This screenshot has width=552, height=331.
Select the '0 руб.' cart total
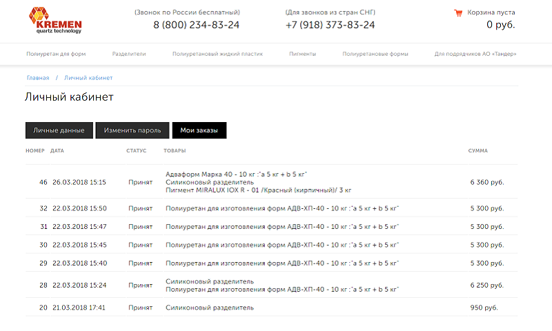click(x=501, y=25)
